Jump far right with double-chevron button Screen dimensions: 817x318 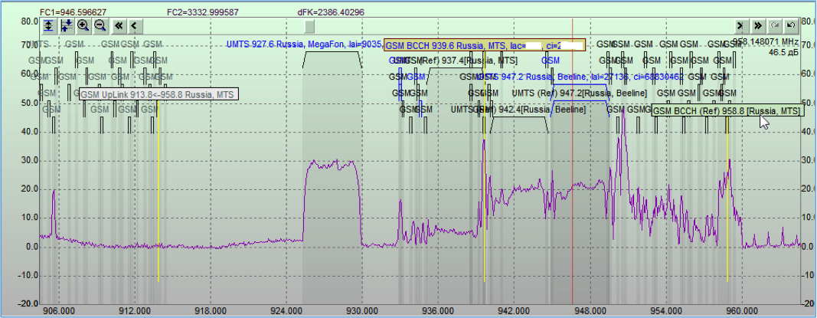click(757, 25)
